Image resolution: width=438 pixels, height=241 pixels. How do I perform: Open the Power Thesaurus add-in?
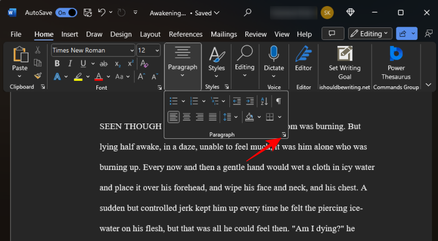pos(396,63)
